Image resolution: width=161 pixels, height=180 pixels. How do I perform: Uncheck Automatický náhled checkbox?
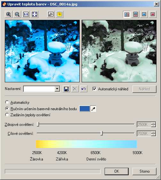point(94,89)
